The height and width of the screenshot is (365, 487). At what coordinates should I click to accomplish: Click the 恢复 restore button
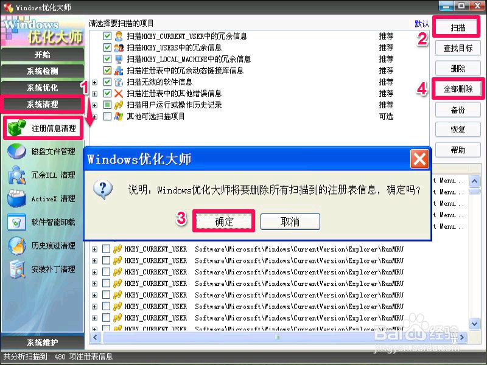[x=458, y=130]
